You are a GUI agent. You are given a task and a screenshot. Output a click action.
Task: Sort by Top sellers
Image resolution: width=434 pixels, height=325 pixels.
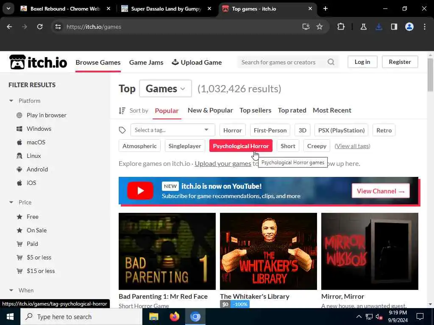pyautogui.click(x=256, y=110)
